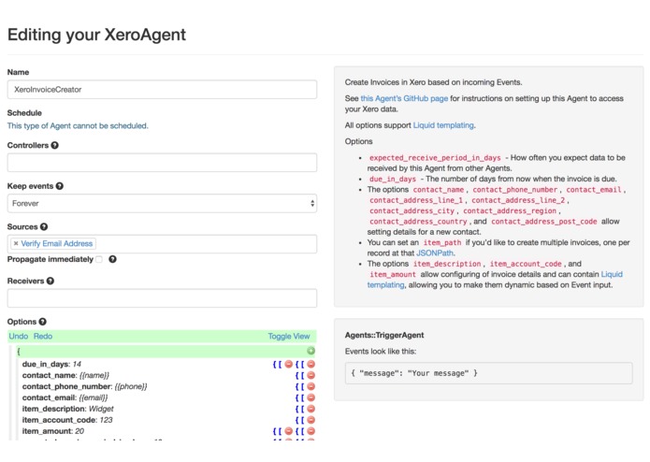The width and height of the screenshot is (650, 462).
Task: Edit the contact_phone_number value {{phone}}
Action: coord(131,386)
